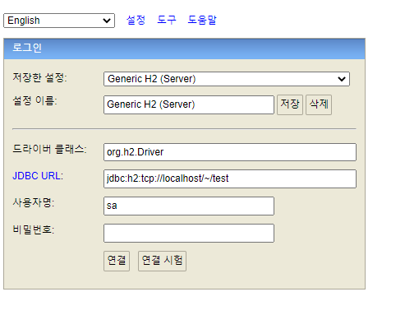The width and height of the screenshot is (405, 315).
Task: Open the 도움말 help link
Action: 202,20
